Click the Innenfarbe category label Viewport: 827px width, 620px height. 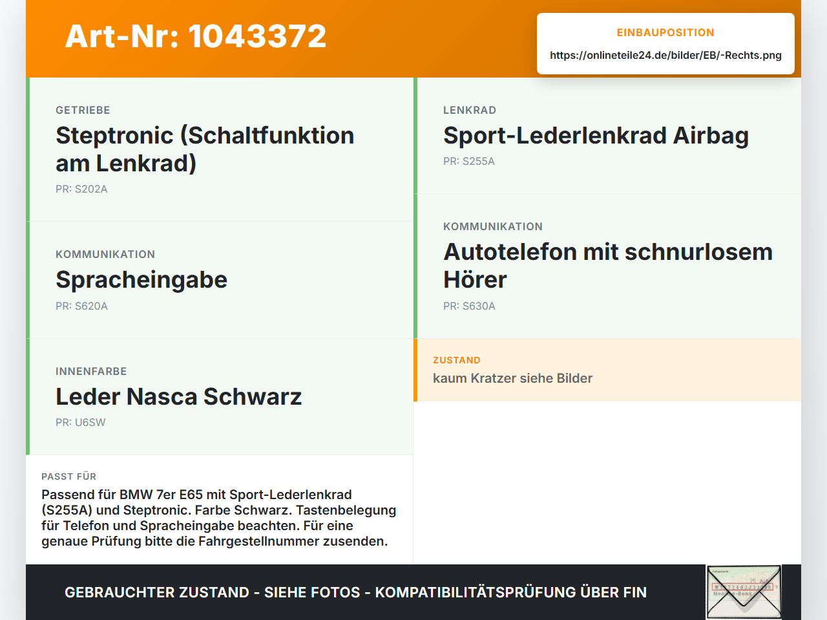tap(91, 371)
